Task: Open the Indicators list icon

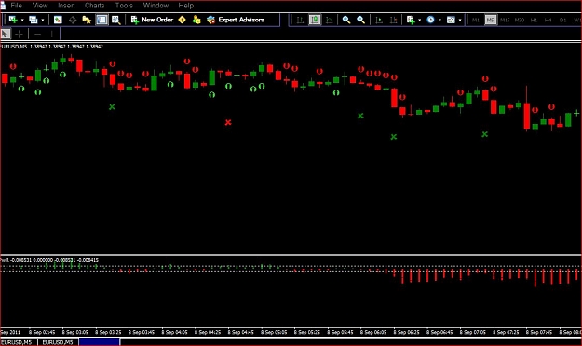Action: click(411, 20)
